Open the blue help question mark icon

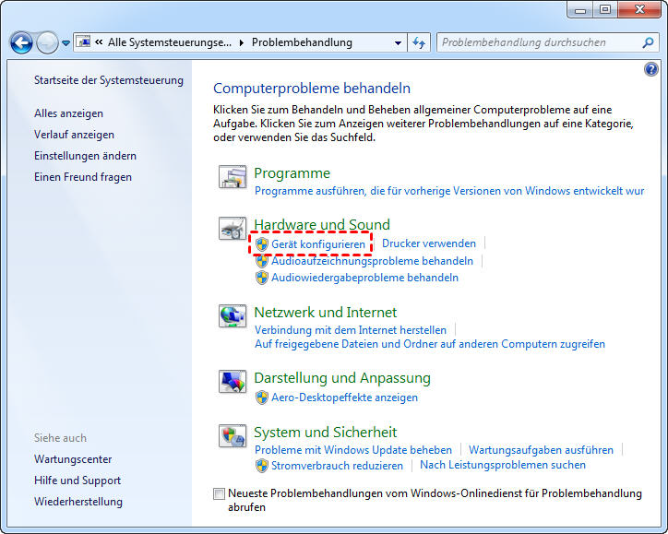651,69
